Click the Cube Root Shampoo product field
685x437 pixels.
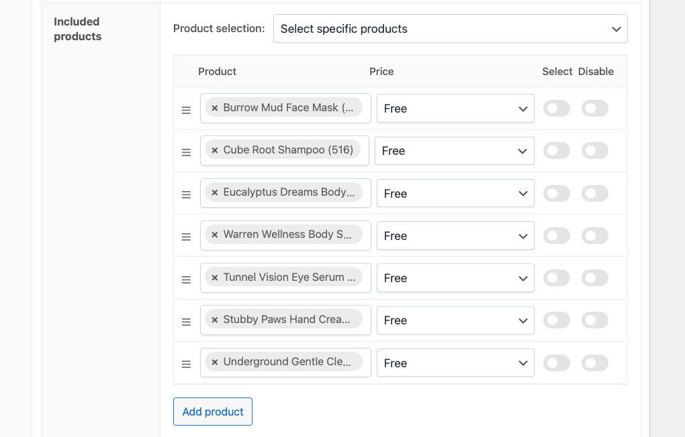tap(284, 150)
